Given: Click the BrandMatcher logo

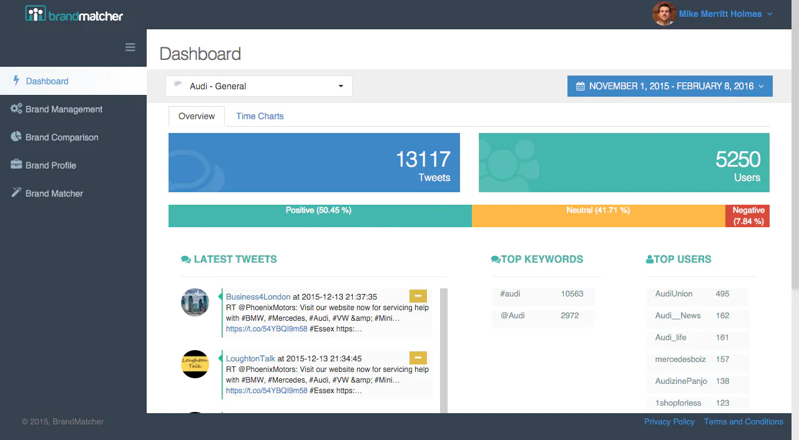Looking at the screenshot, I should pyautogui.click(x=74, y=14).
